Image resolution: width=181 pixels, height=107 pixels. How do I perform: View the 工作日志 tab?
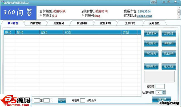click(130, 23)
